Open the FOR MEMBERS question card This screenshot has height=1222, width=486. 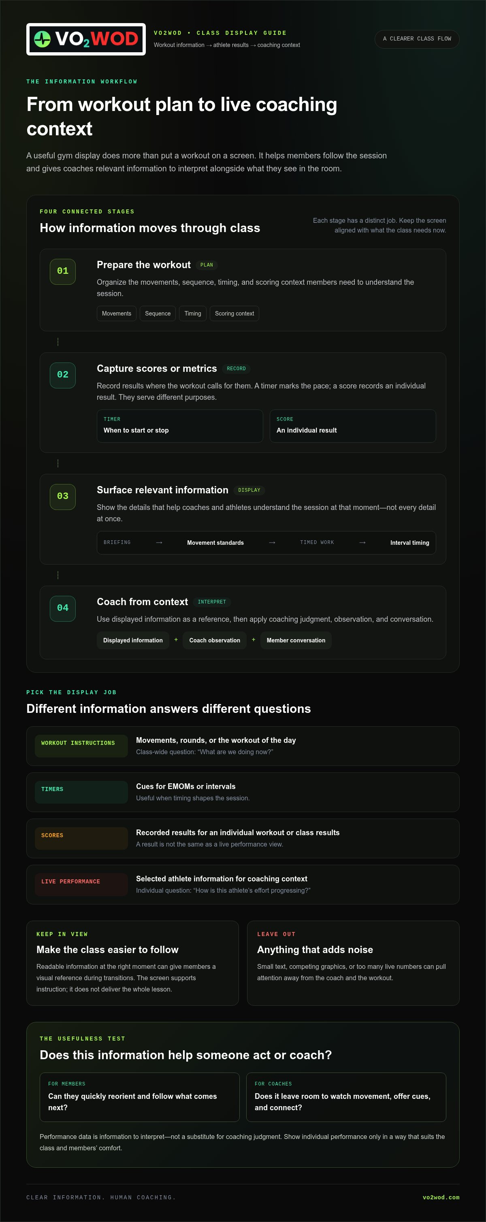click(x=139, y=1097)
